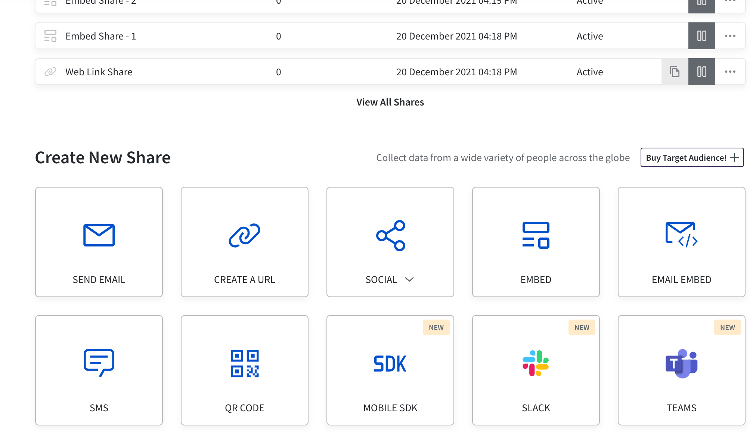Click NEW badge on Slack card
This screenshot has height=440, width=756.
tap(582, 327)
